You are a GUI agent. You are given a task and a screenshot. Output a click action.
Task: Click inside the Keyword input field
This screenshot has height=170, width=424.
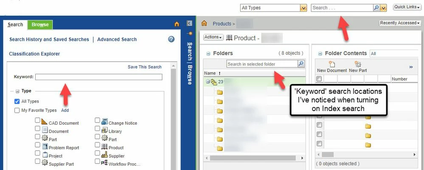99,77
